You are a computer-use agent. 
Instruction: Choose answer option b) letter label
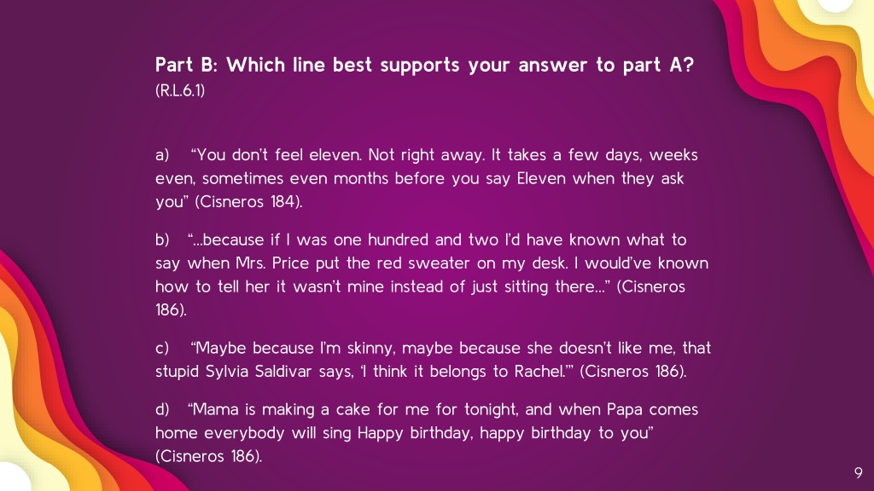pos(162,240)
